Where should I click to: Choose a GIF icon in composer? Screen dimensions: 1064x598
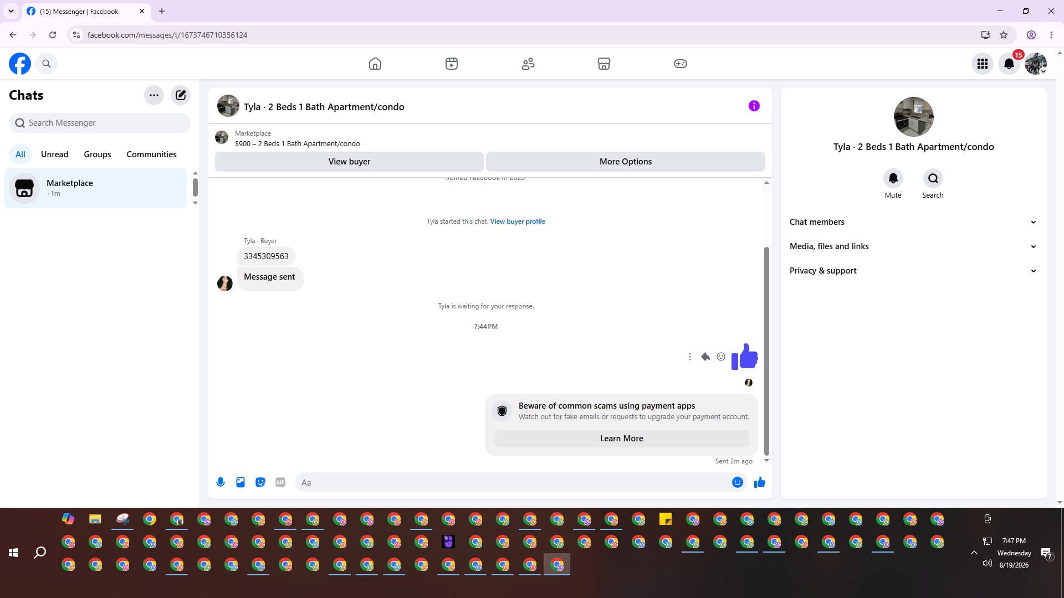[280, 482]
